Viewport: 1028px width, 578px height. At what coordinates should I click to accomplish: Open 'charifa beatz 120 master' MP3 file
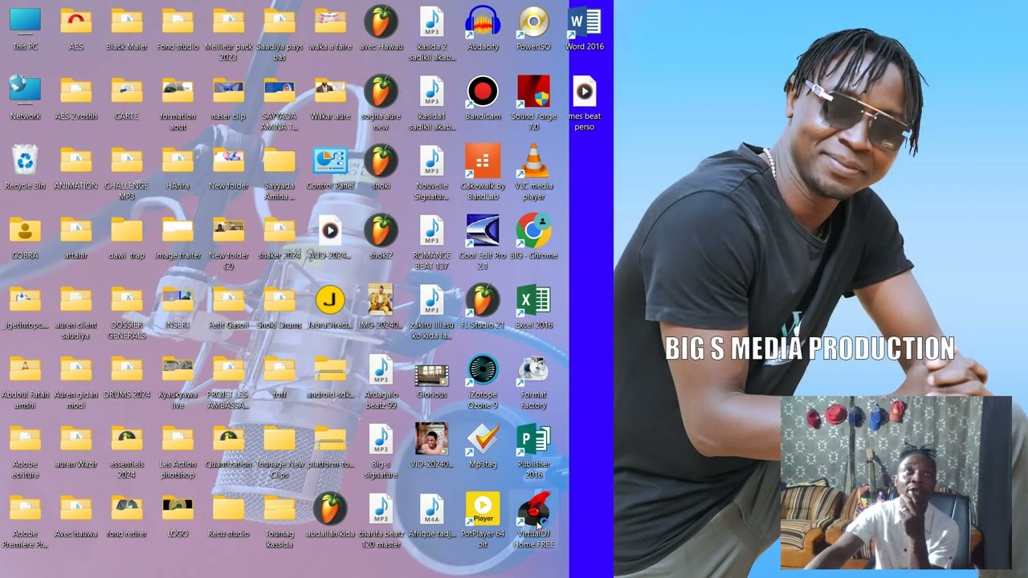[x=381, y=509]
